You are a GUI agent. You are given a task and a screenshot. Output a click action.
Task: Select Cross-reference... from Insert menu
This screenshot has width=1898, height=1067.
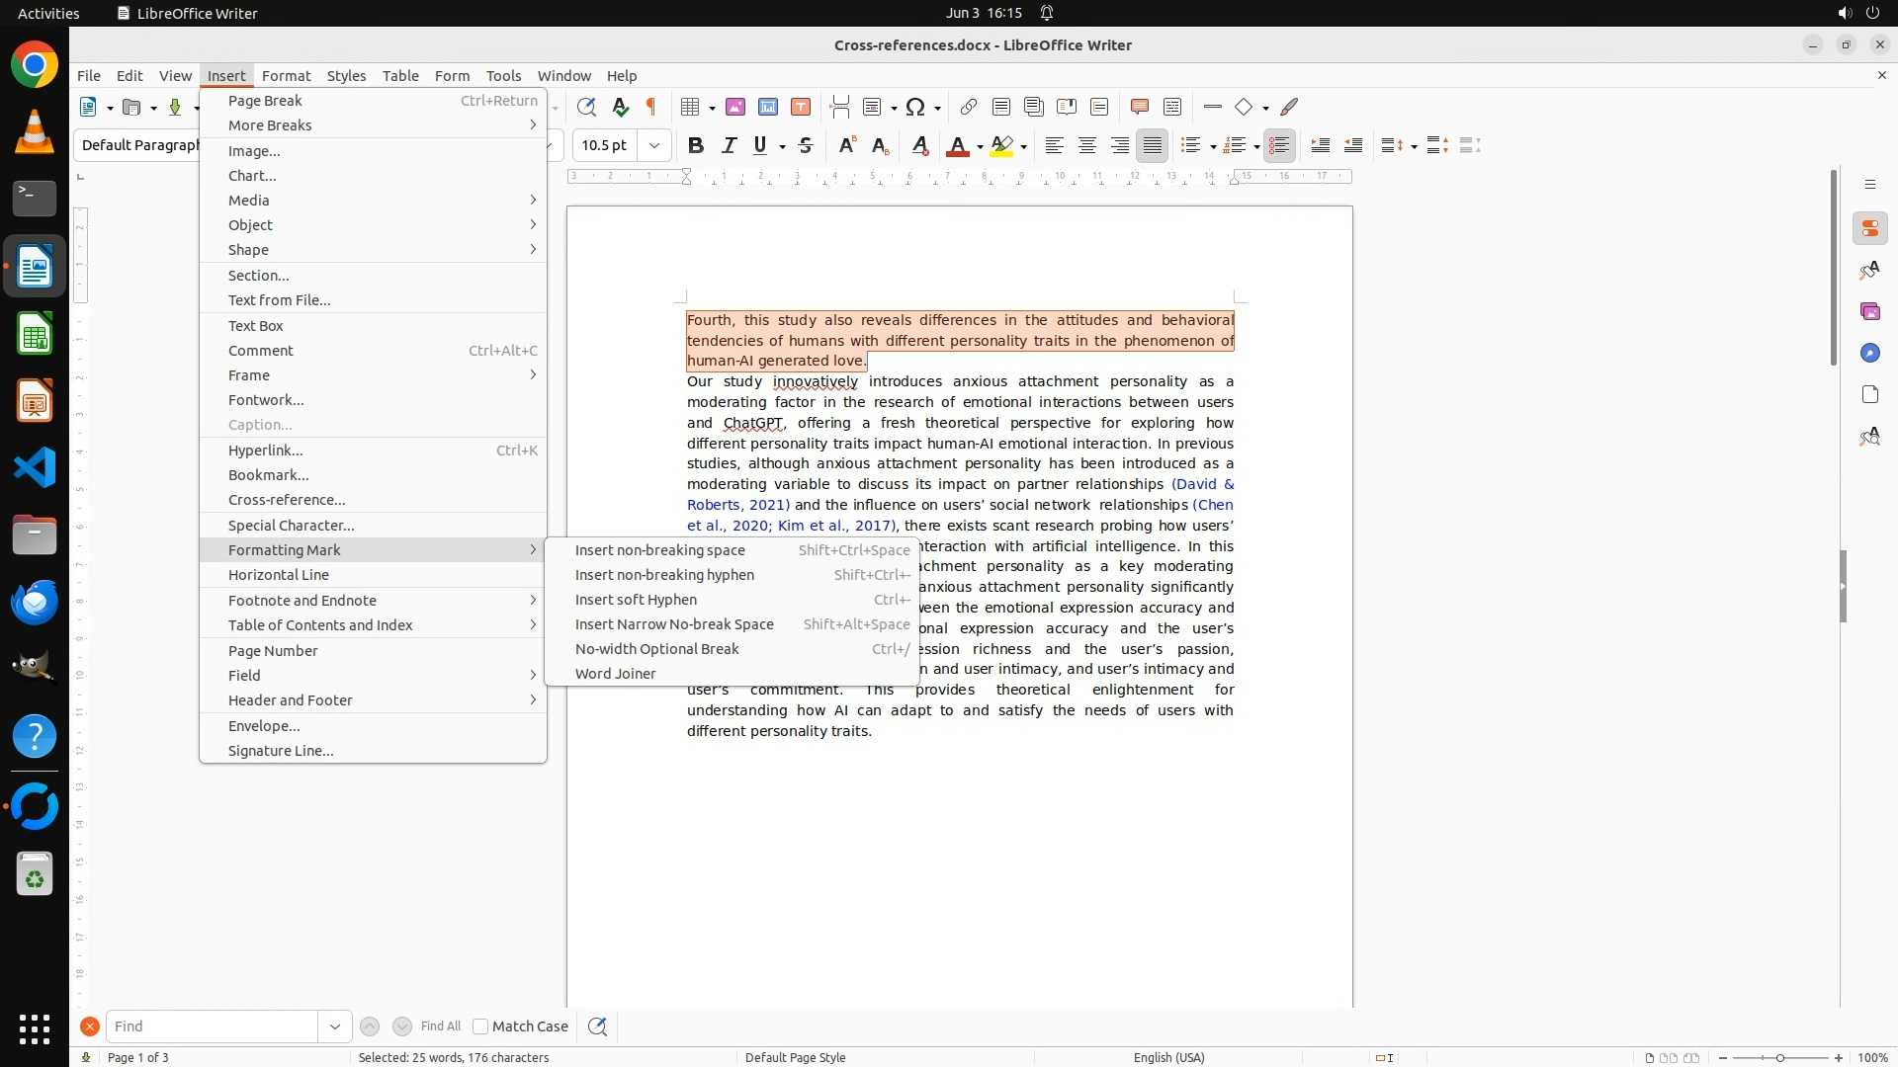point(287,500)
